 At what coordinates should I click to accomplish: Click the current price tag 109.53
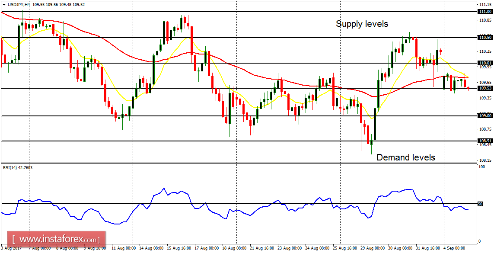(x=484, y=88)
